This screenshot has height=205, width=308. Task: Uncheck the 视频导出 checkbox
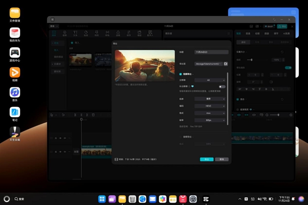pyautogui.click(x=181, y=74)
